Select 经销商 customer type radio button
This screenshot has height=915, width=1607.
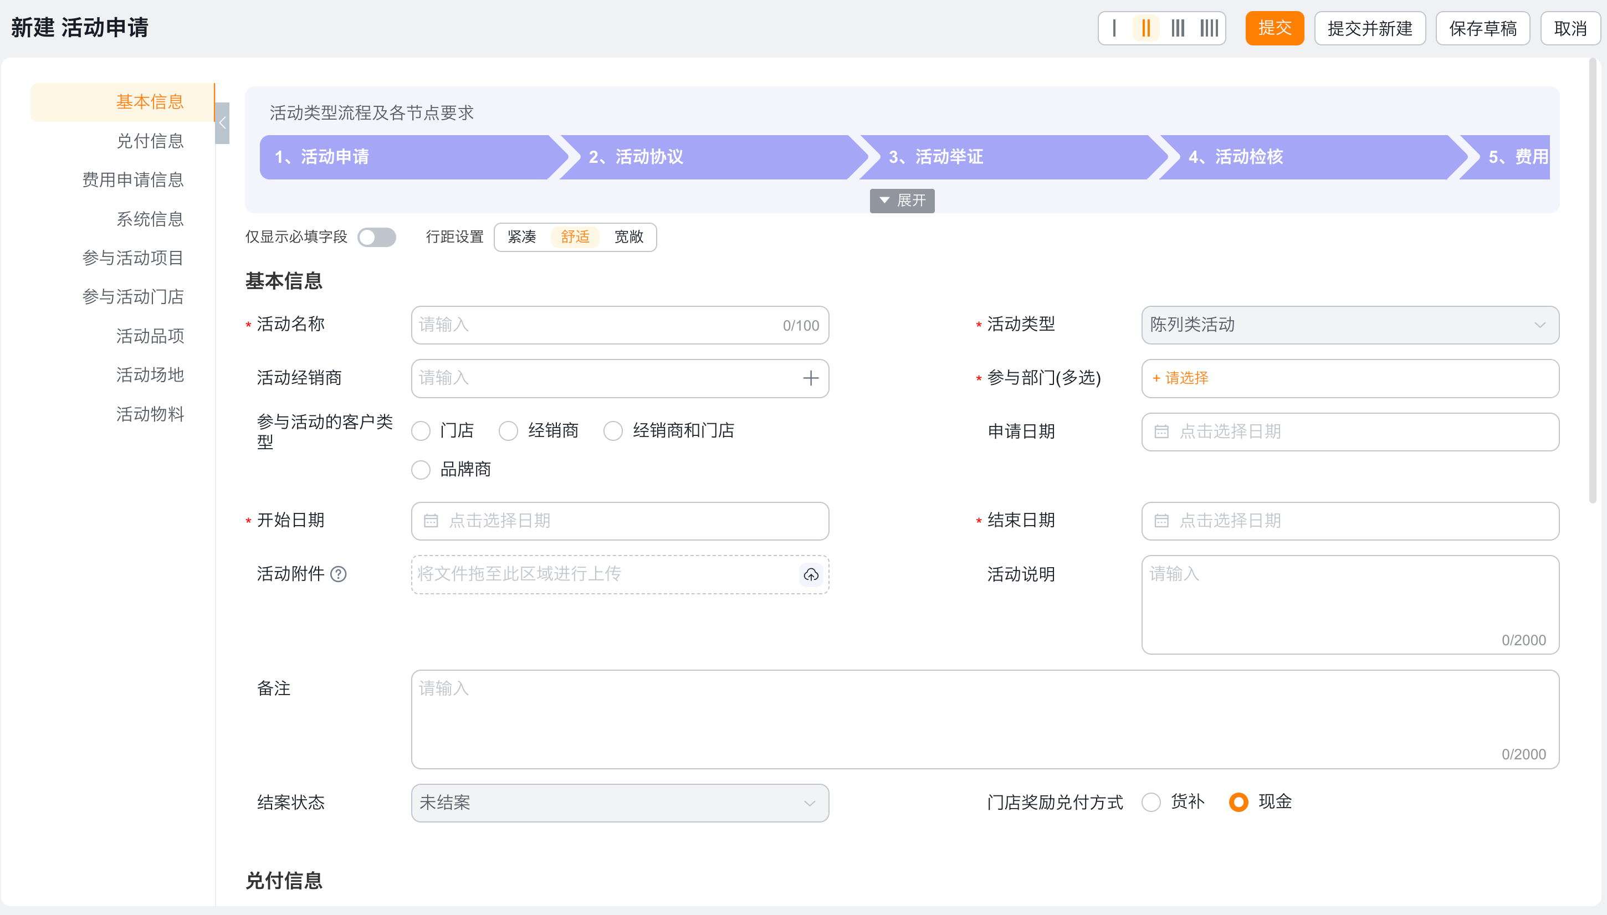click(x=508, y=431)
